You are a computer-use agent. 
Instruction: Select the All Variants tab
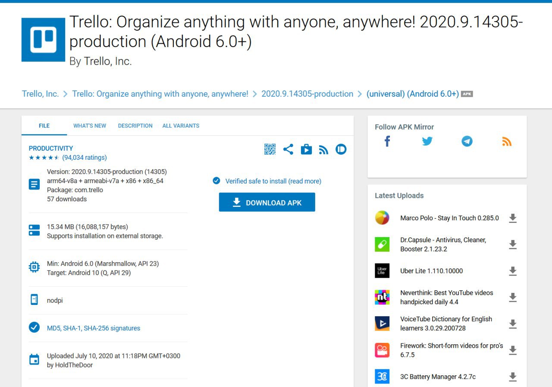coord(181,126)
